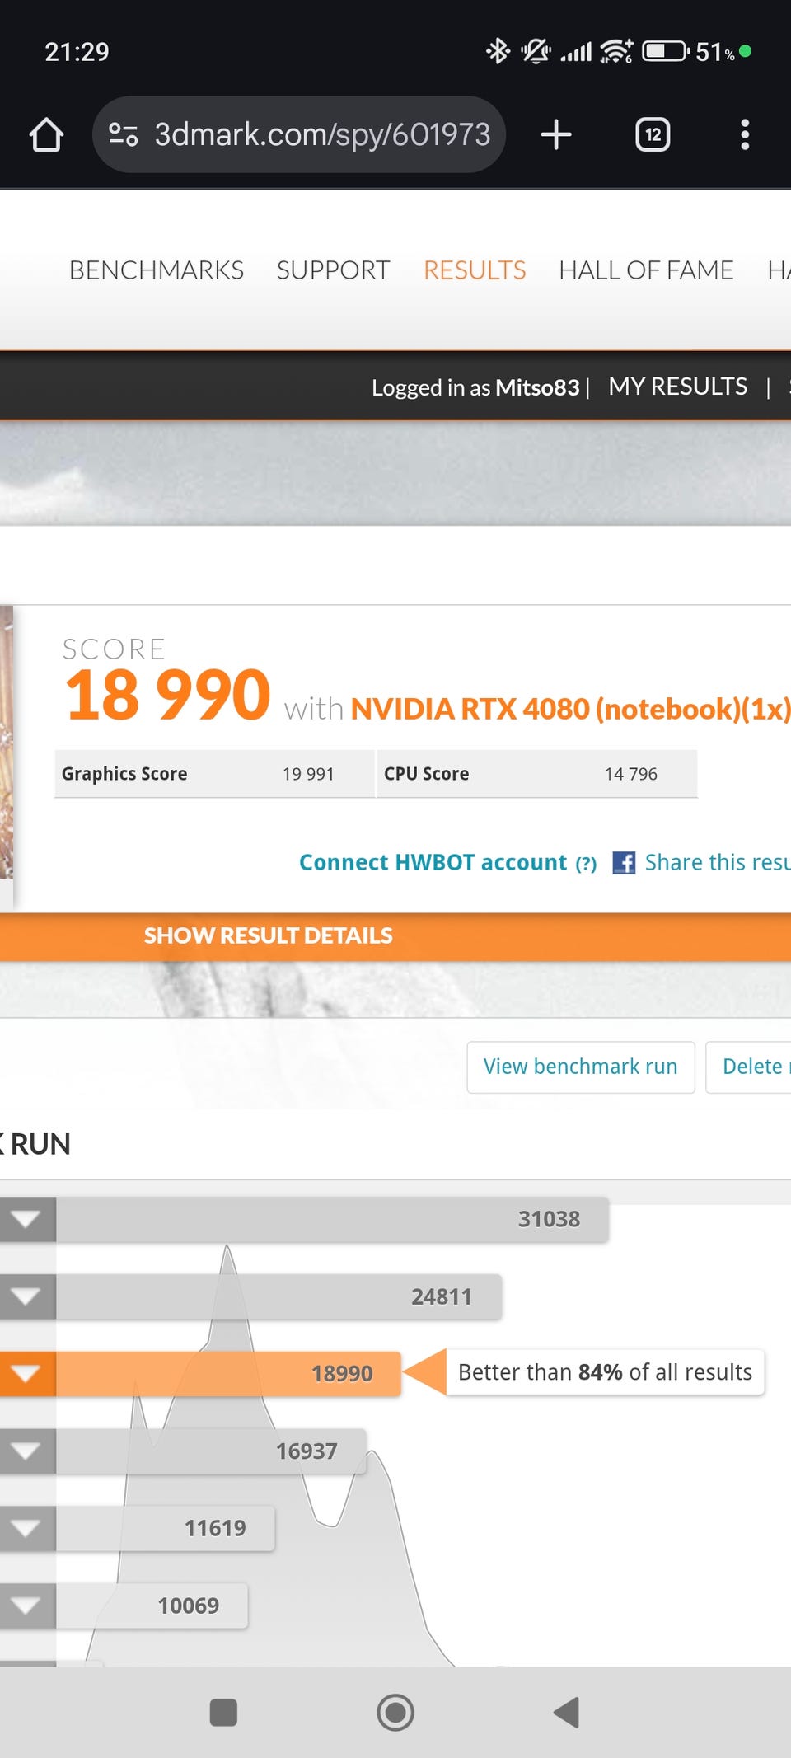Viewport: 791px width, 1758px height.
Task: Click SHOW RESULT DETAILS bar
Action: 395,936
